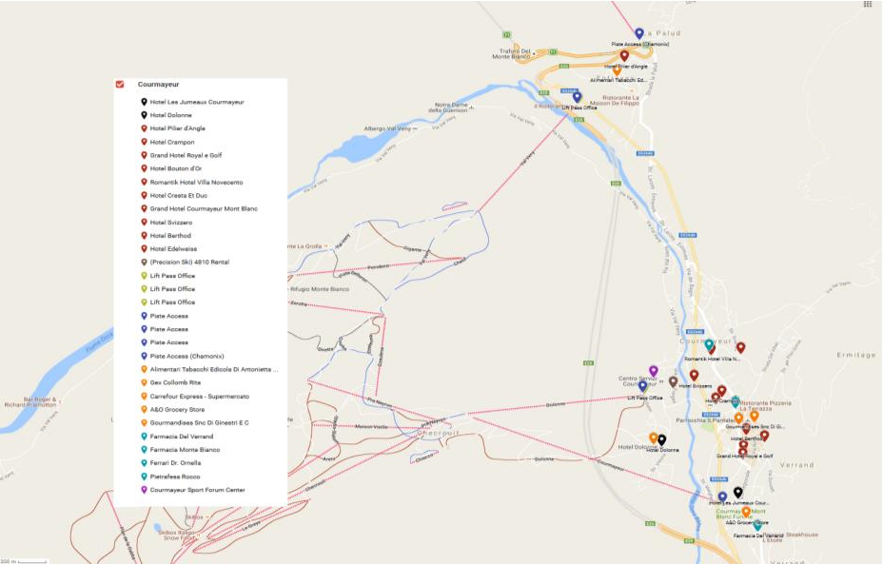Select the purple Sport Forum Center map pin
The width and height of the screenshot is (883, 564).
tap(654, 371)
